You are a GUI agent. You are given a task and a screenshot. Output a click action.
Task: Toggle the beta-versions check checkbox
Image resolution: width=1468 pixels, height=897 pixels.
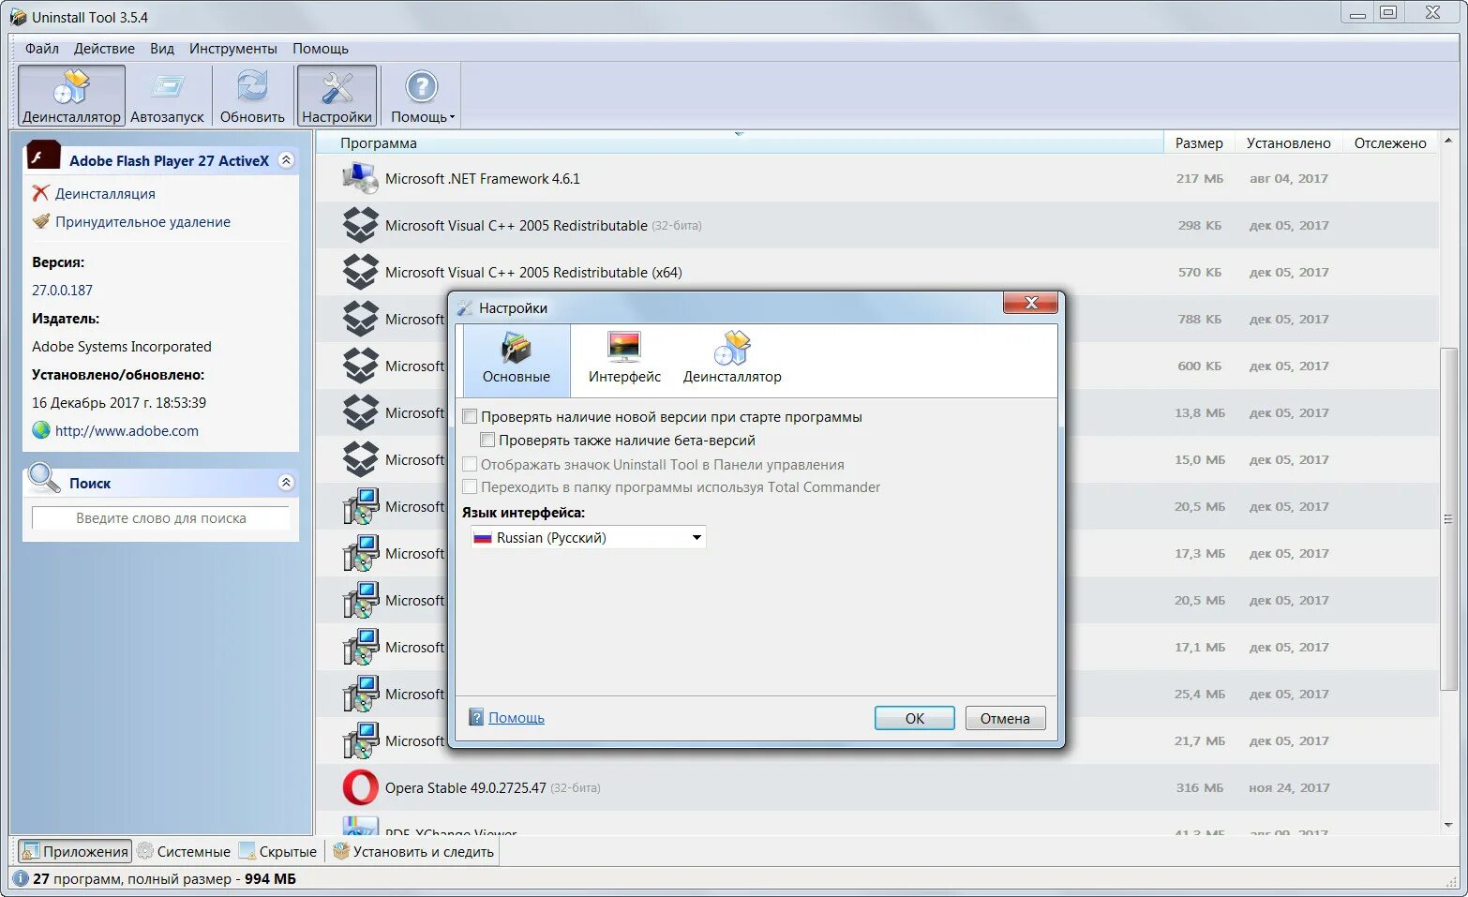[487, 440]
